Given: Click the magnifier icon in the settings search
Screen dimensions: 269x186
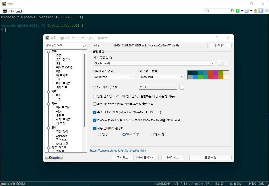Looking at the screenshot, I should (x=84, y=45).
